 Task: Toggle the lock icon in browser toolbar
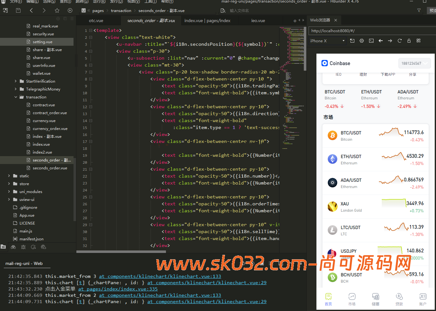(409, 41)
